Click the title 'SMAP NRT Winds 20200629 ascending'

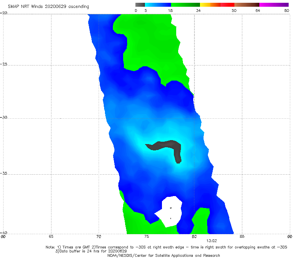48,7
